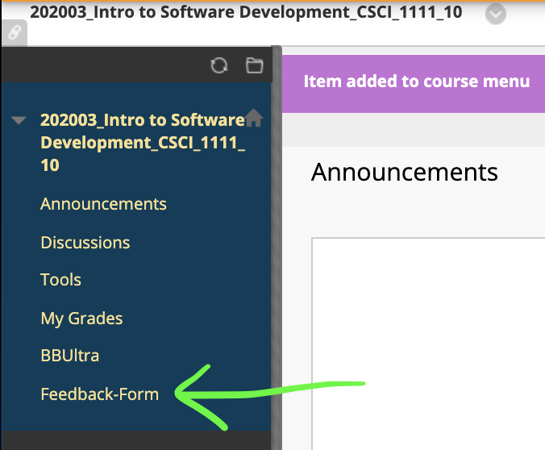Click the home icon beside the course name
The height and width of the screenshot is (450, 545).
[254, 119]
